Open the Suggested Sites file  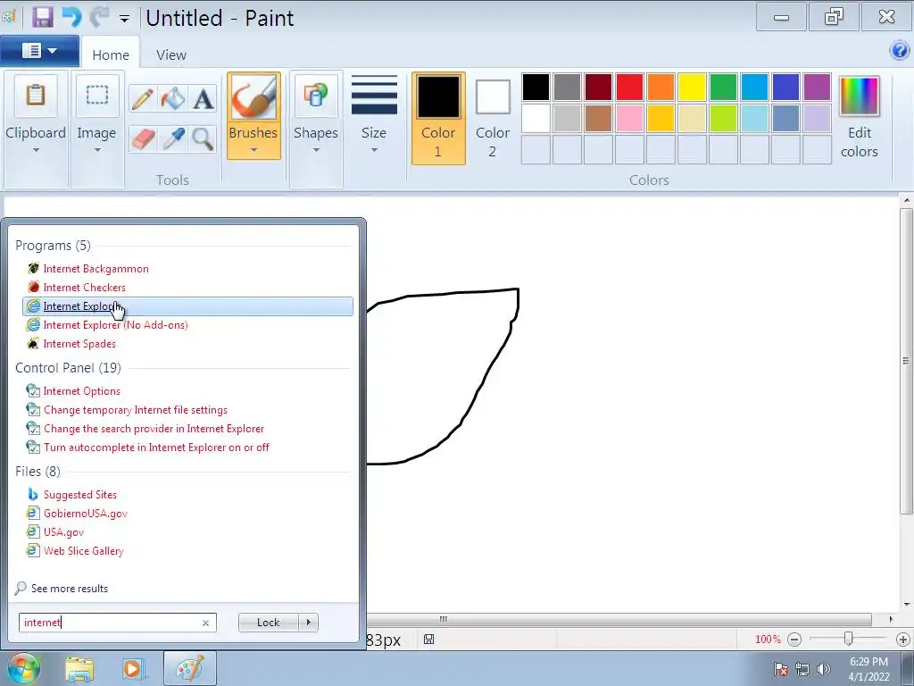pyautogui.click(x=79, y=495)
